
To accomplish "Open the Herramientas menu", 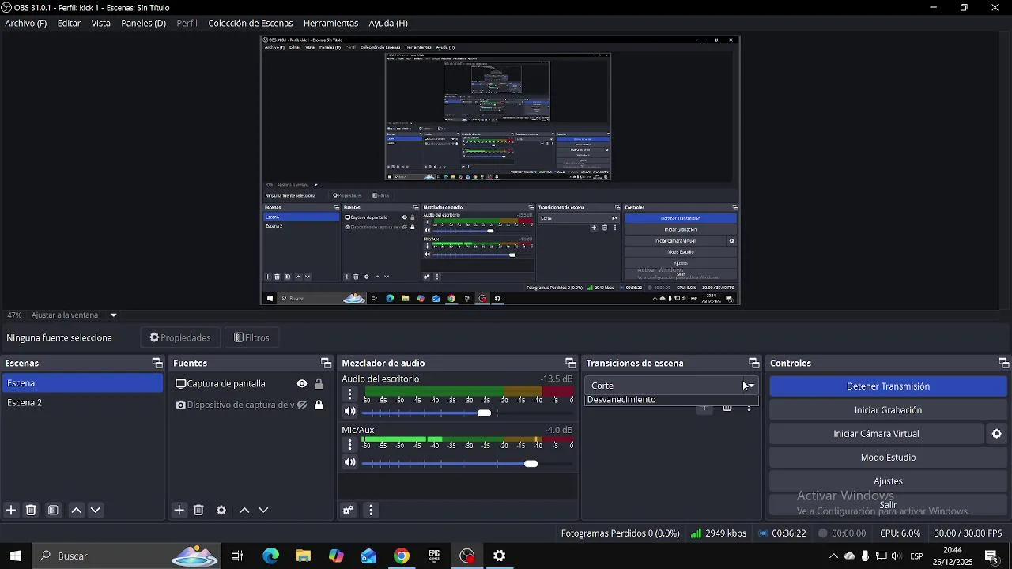I will click(330, 24).
